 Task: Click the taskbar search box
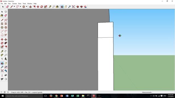pyautogui.click(x=24, y=96)
